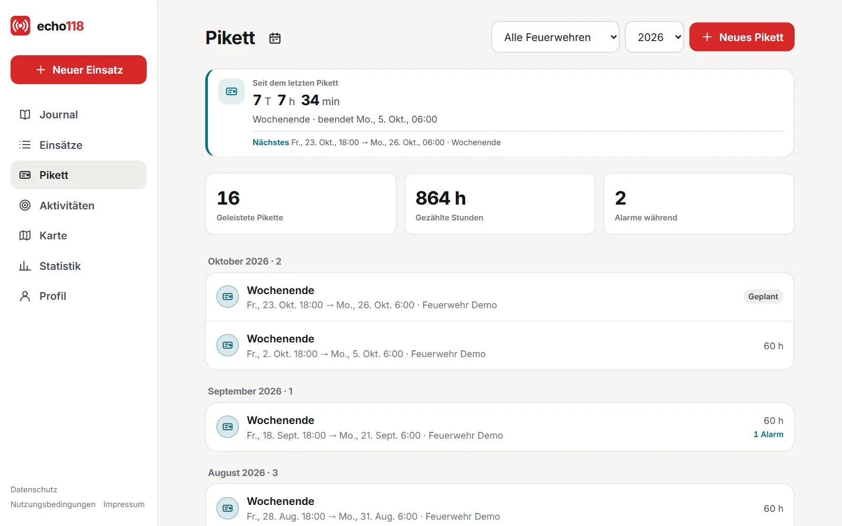The width and height of the screenshot is (842, 526).
Task: Click the Geplant badge
Action: coord(763,297)
